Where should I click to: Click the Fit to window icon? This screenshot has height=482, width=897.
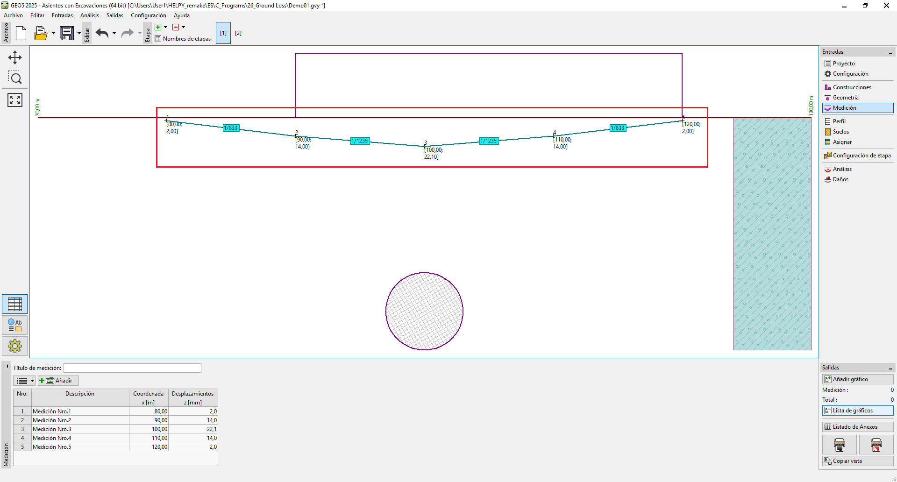click(15, 99)
